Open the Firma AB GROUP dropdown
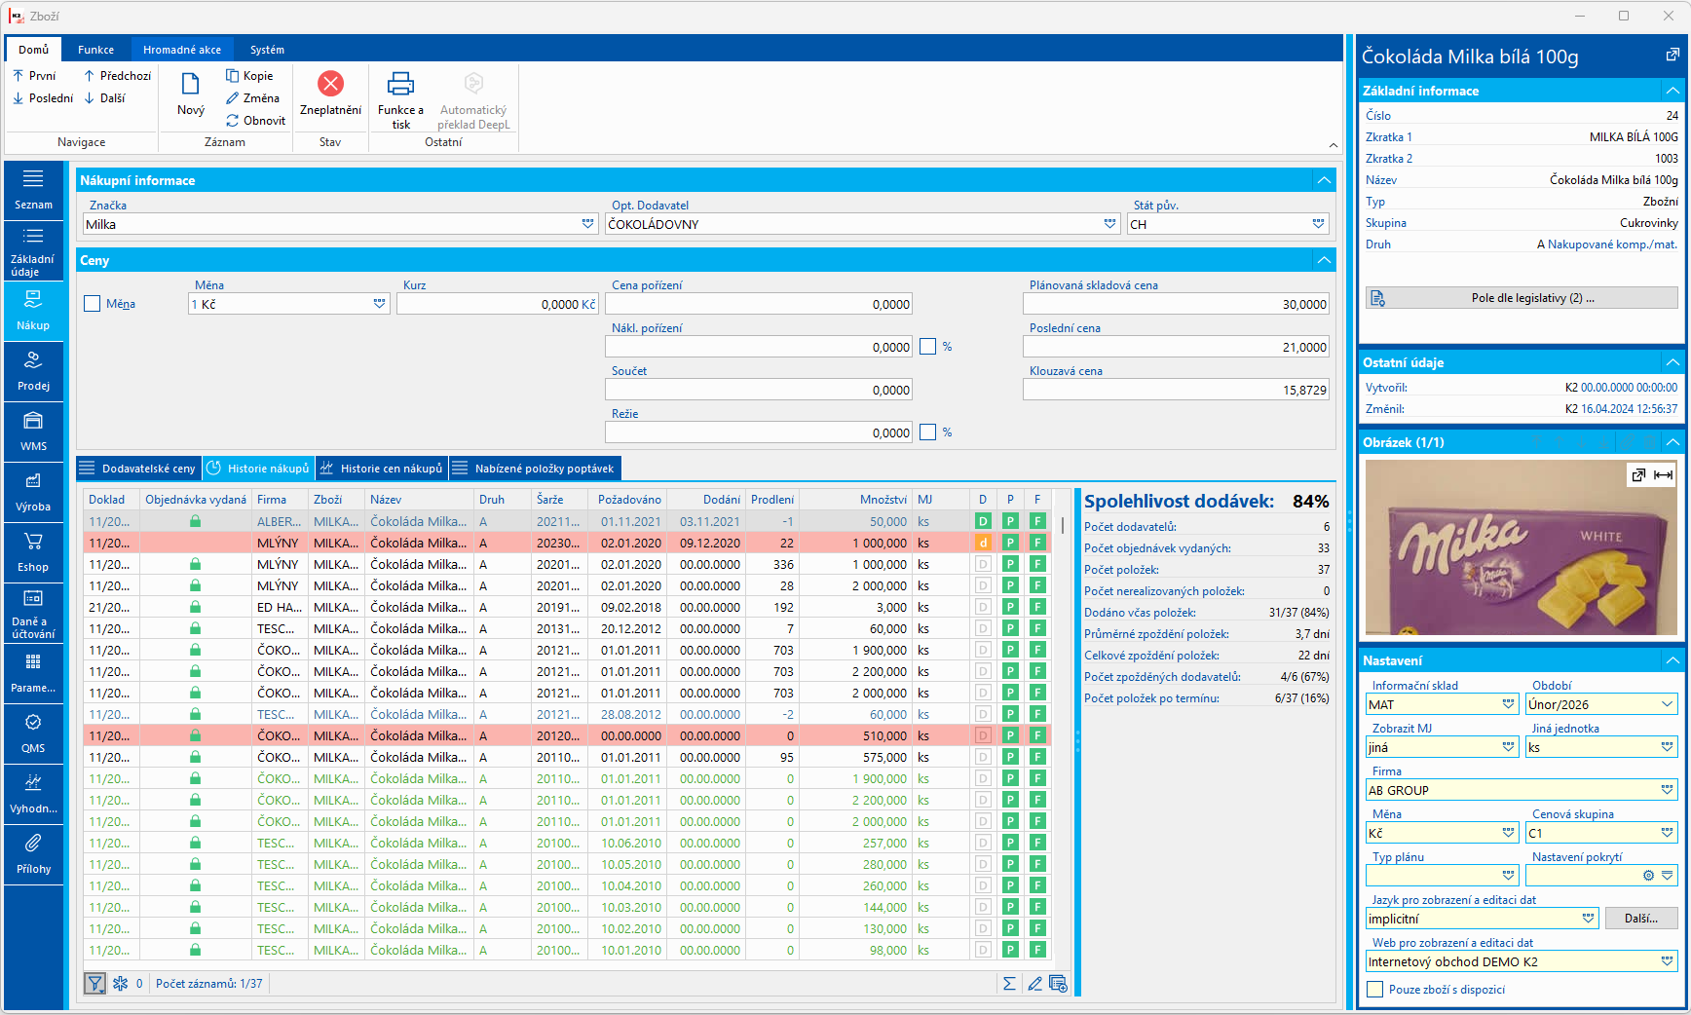Image resolution: width=1691 pixels, height=1015 pixels. (x=1668, y=790)
